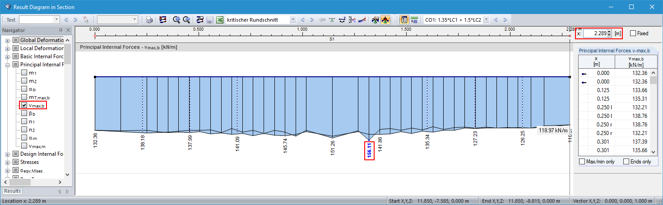Click results table vertical scrollbar
The height and width of the screenshot is (205, 663).
point(653,112)
